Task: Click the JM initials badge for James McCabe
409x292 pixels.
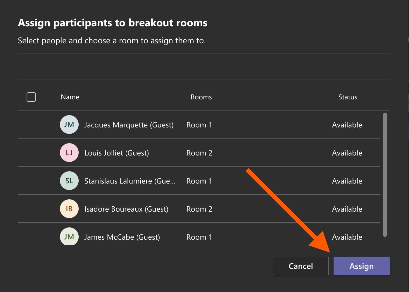Action: click(x=69, y=237)
